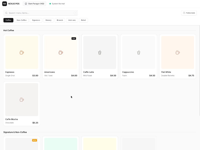Activate the Retail category filter
Viewport: 200px width, 150px height.
(x=83, y=20)
